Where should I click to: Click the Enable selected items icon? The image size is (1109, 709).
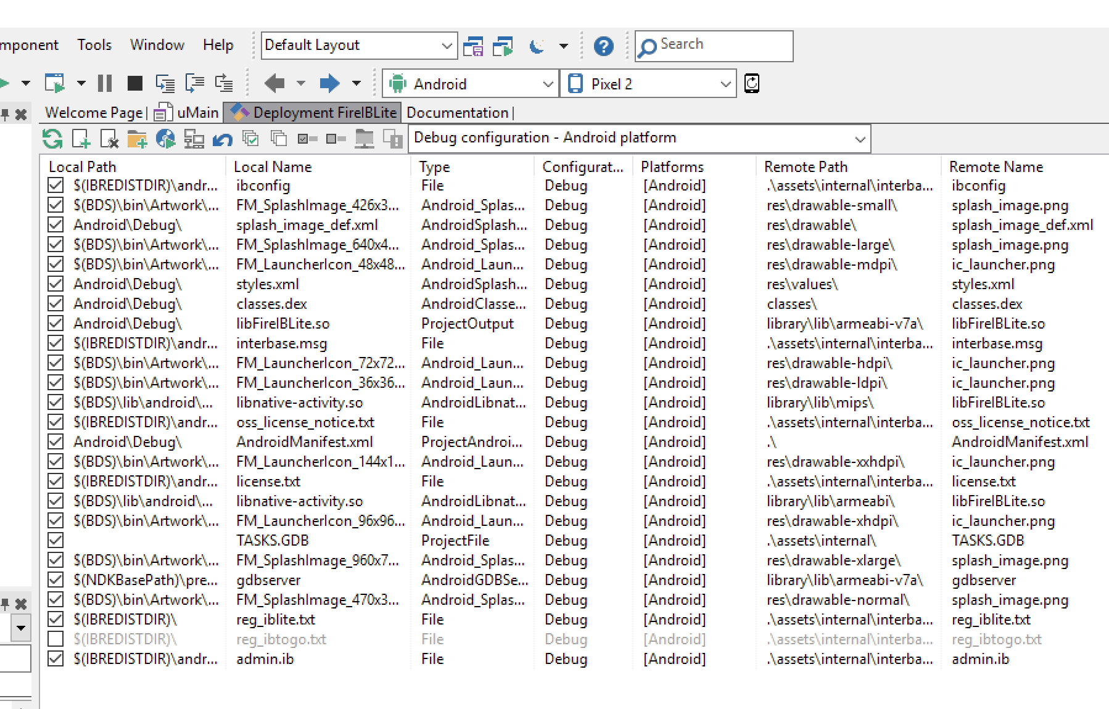coord(307,139)
